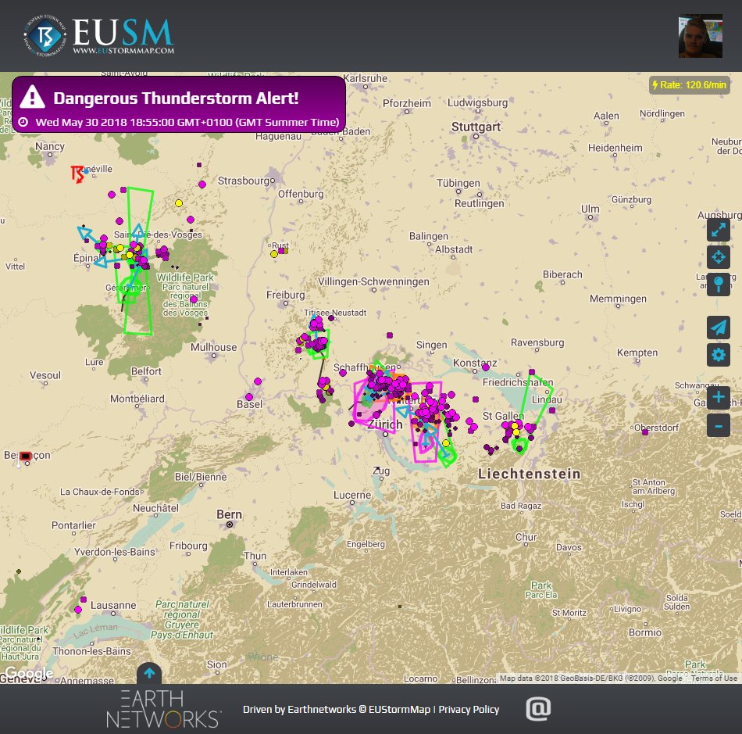Click the Terms of Use link
Viewport: 742px width, 734px height.
pos(714,679)
